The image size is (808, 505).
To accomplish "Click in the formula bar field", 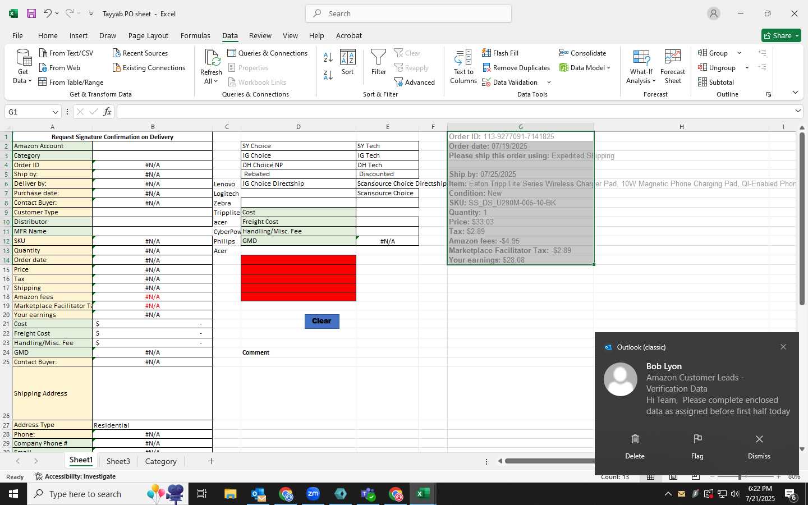I will (x=454, y=112).
